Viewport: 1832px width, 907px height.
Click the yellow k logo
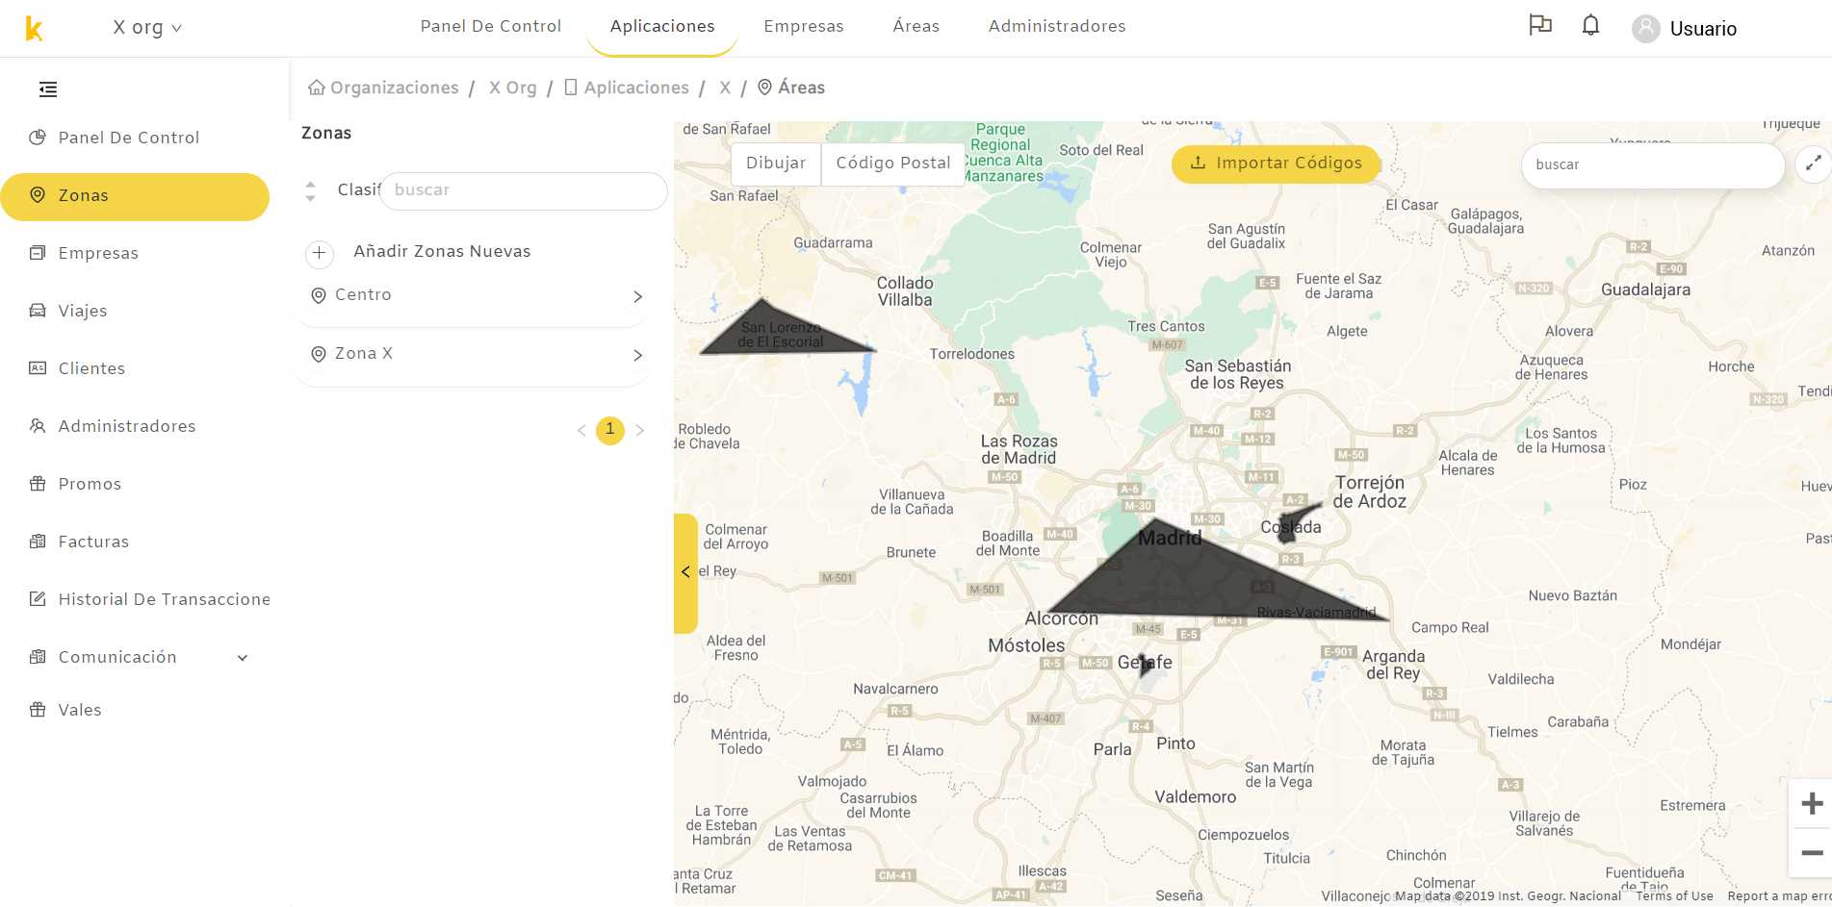(34, 29)
